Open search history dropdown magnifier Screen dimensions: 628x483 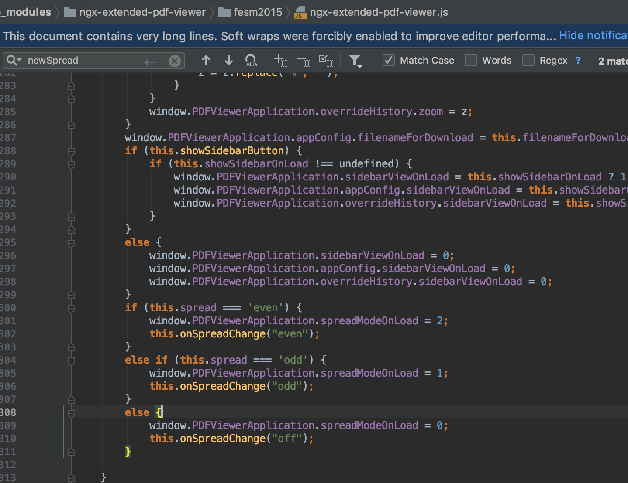[14, 60]
